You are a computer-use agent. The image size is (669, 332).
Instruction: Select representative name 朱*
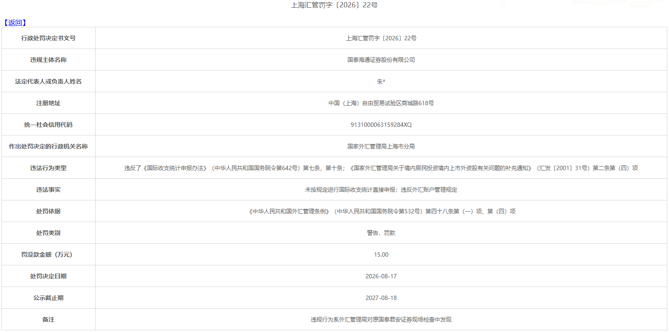(x=381, y=81)
